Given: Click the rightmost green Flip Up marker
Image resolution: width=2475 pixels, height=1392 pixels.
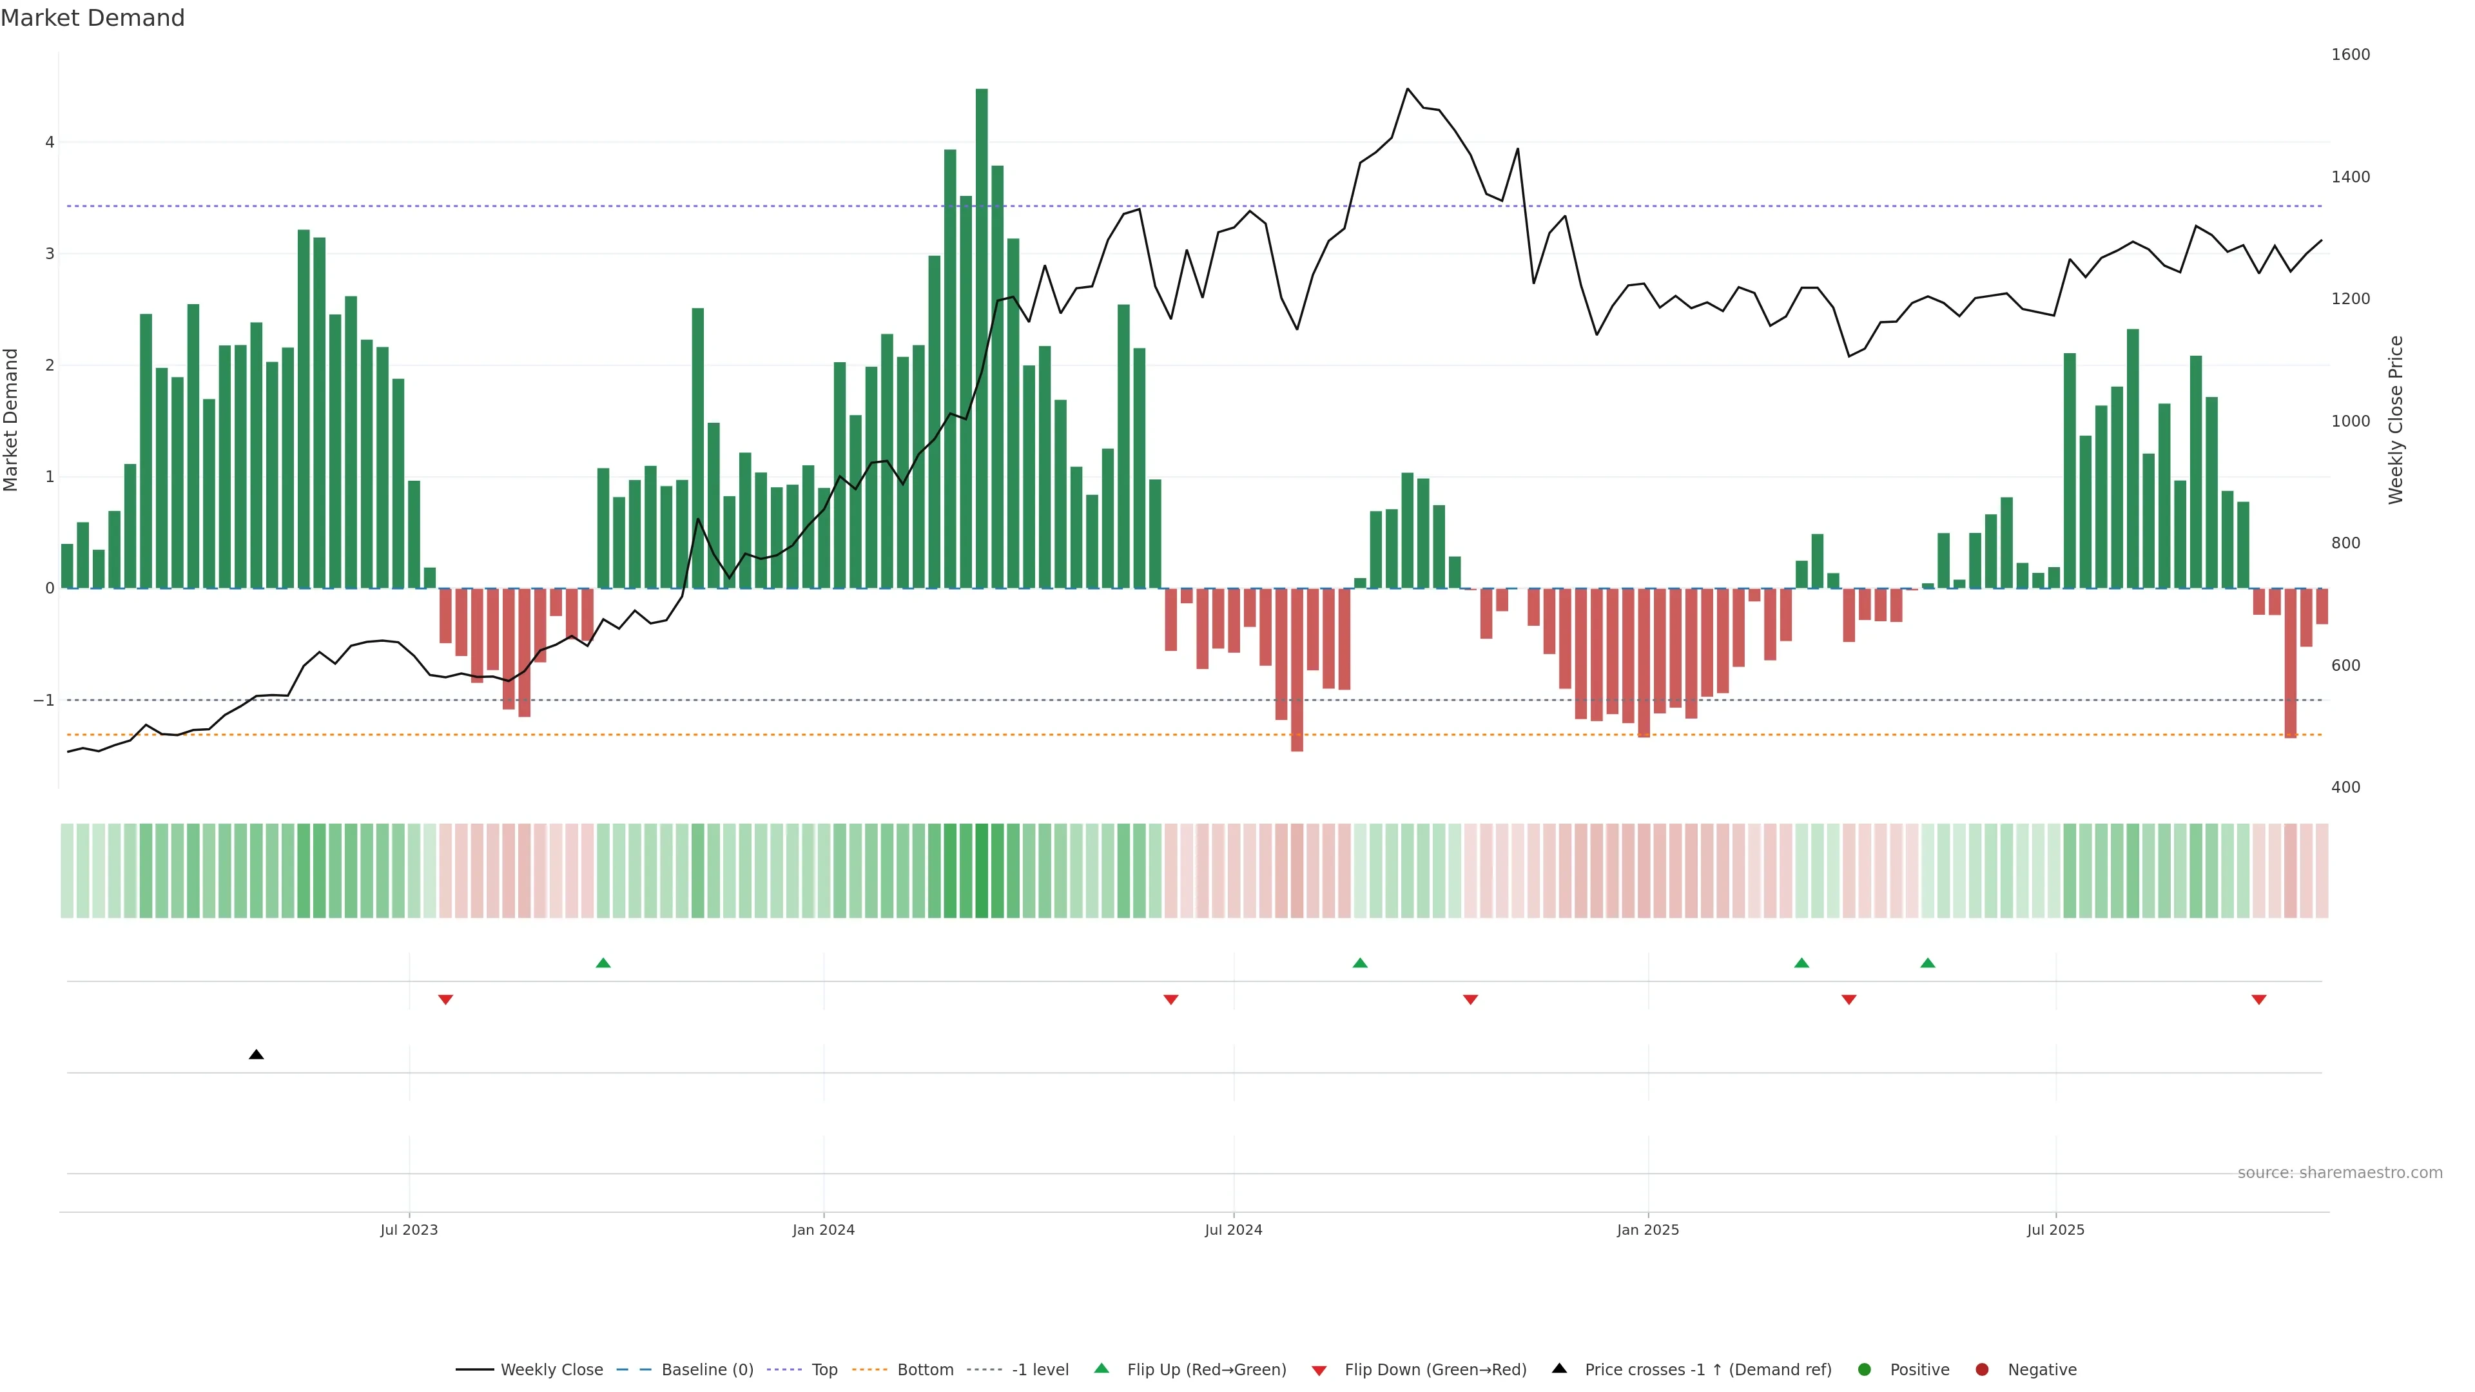Looking at the screenshot, I should pos(1927,963).
